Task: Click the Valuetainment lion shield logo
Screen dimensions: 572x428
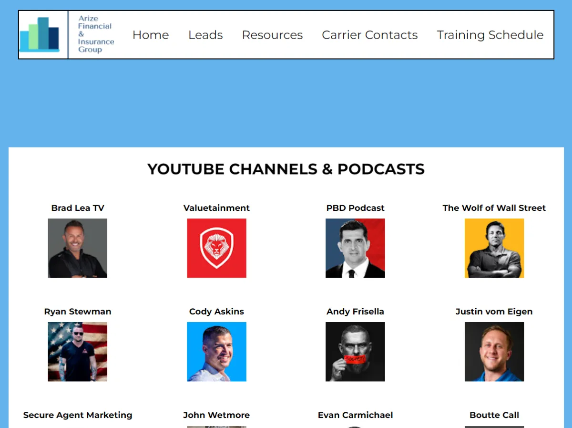Action: (216, 248)
